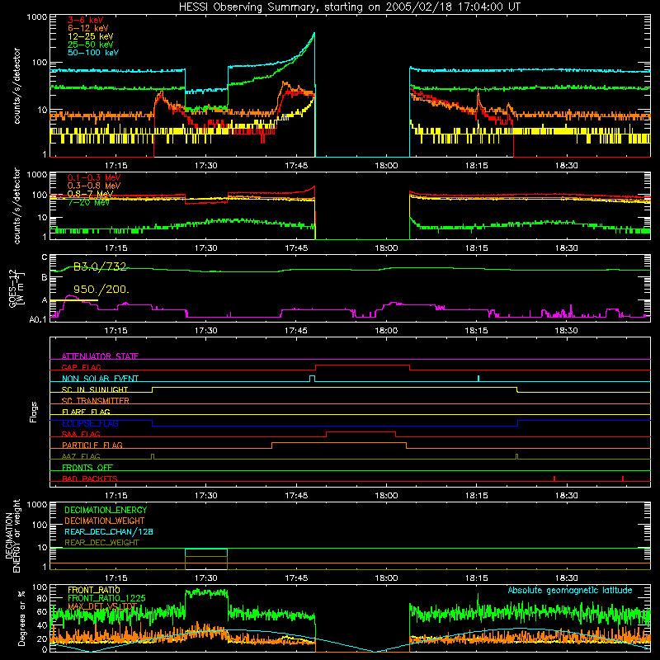Click the DECIMATION_ENERGY legend entry
Viewport: 660px width, 660px height.
[106, 510]
